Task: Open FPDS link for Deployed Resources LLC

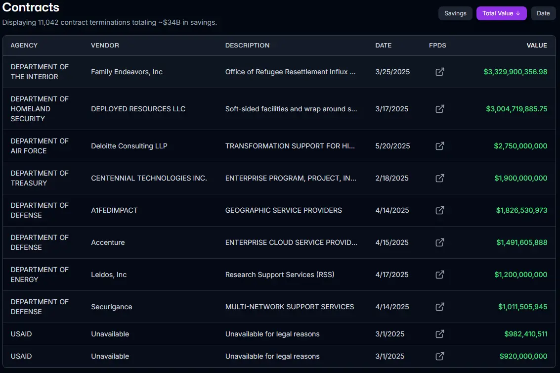Action: pyautogui.click(x=439, y=109)
